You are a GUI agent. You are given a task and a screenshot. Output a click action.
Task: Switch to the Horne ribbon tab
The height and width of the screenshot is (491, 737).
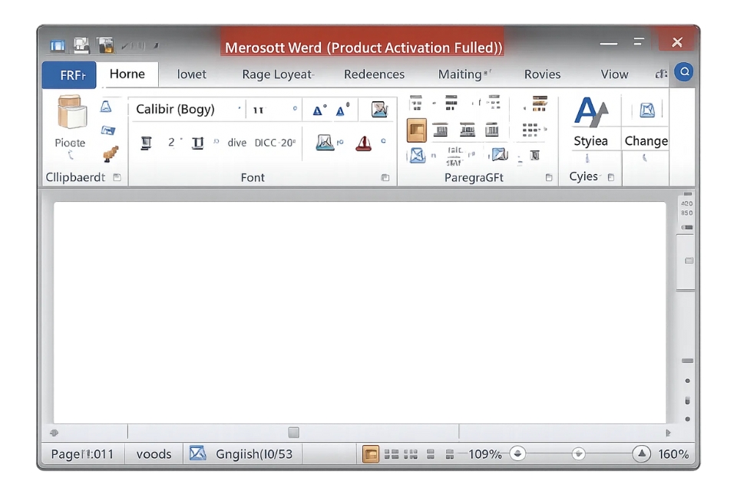pyautogui.click(x=127, y=74)
